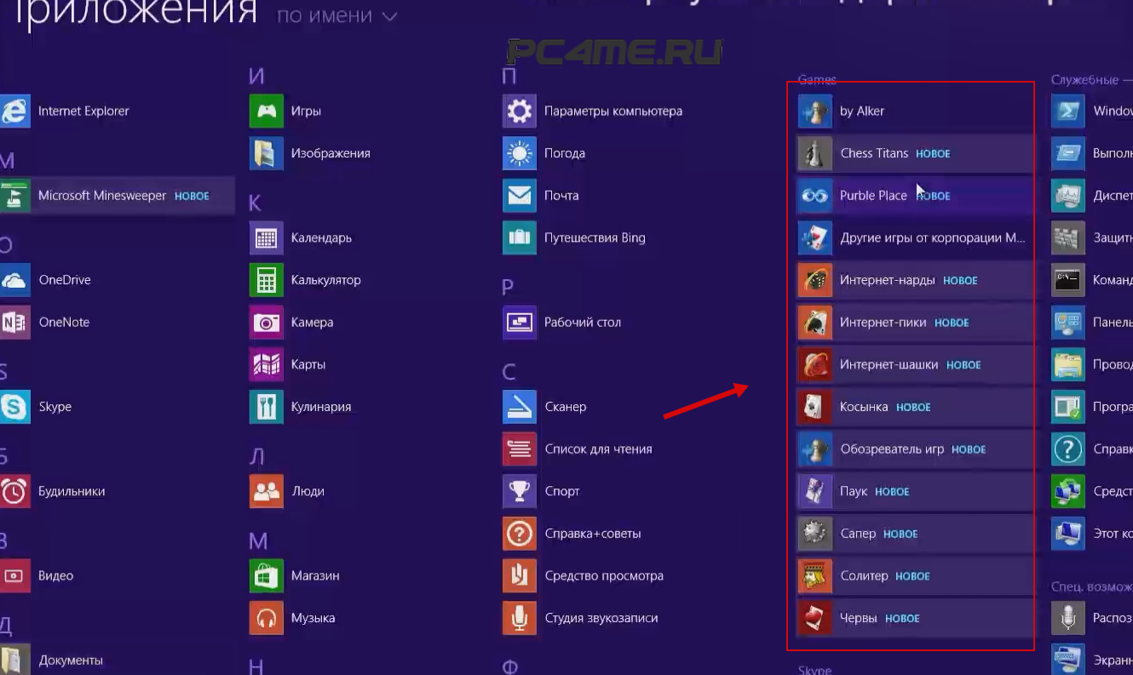Open the Люди contacts icon

coord(267,491)
